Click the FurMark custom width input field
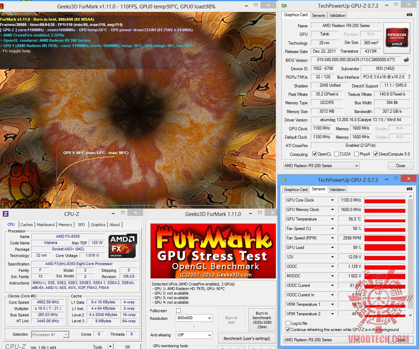 pos(183,326)
